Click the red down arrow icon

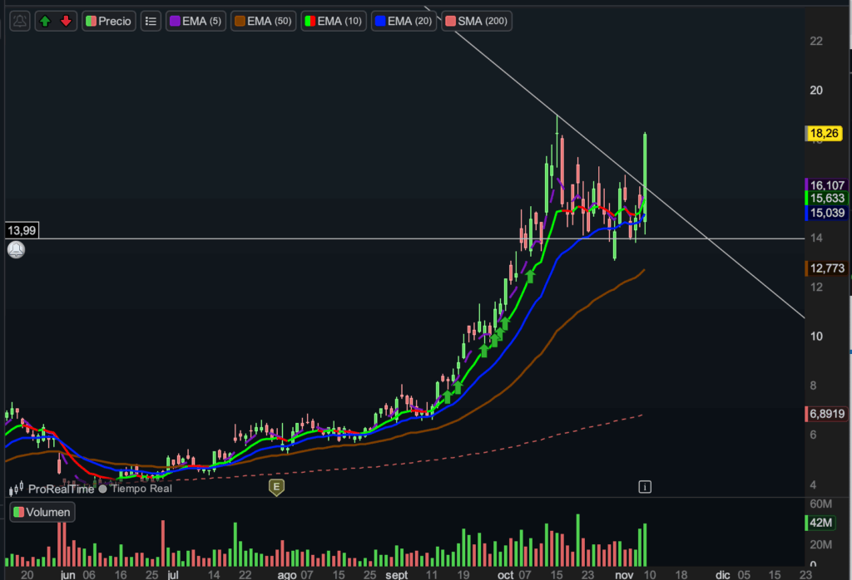[66, 21]
